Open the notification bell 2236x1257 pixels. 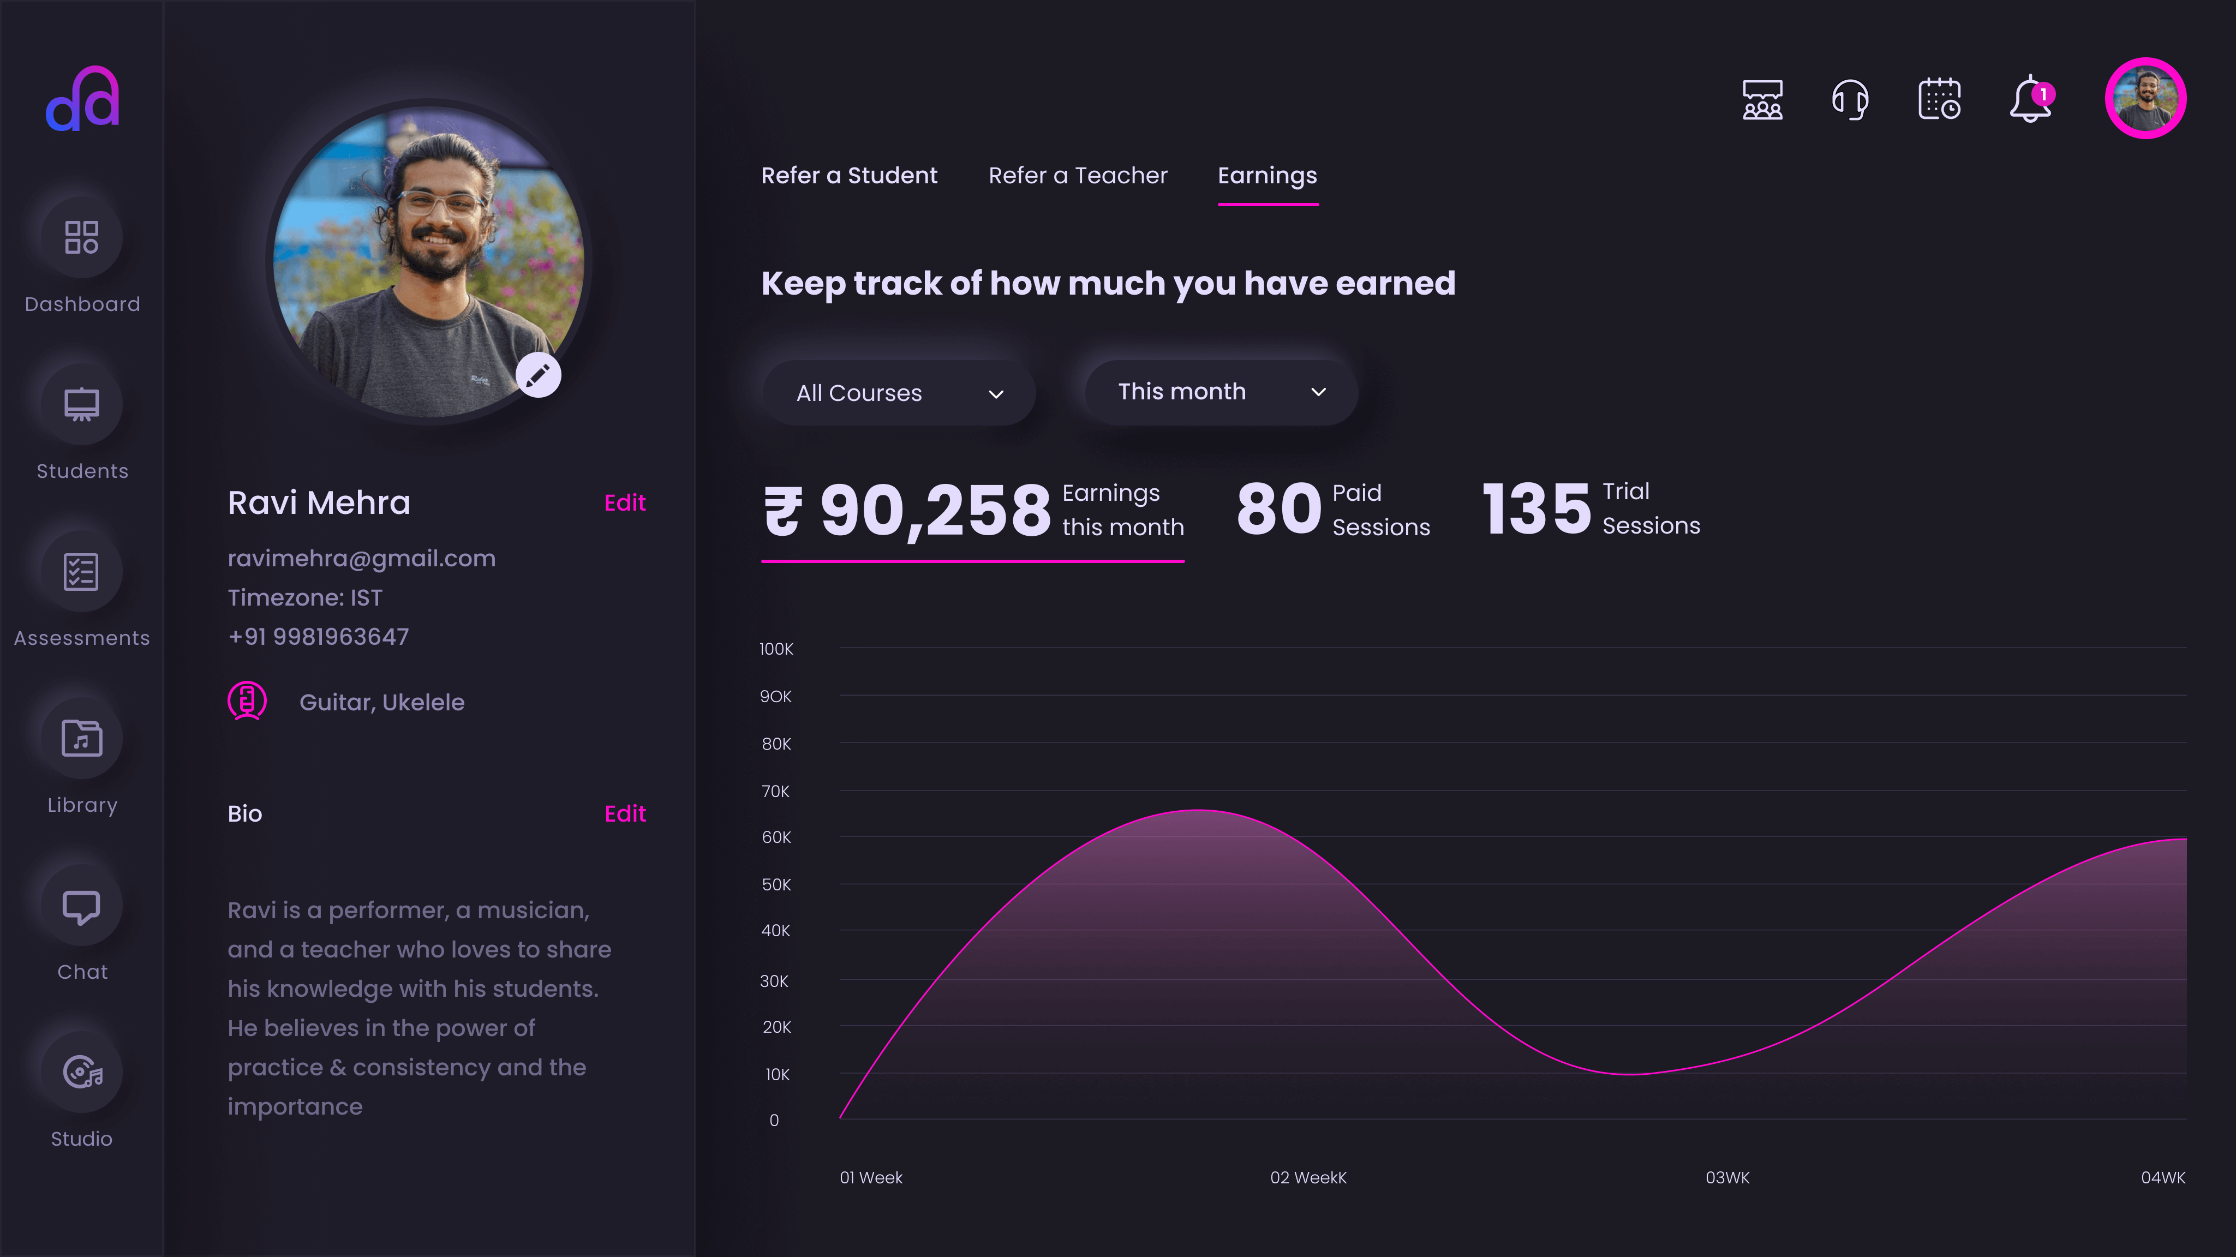(2030, 100)
